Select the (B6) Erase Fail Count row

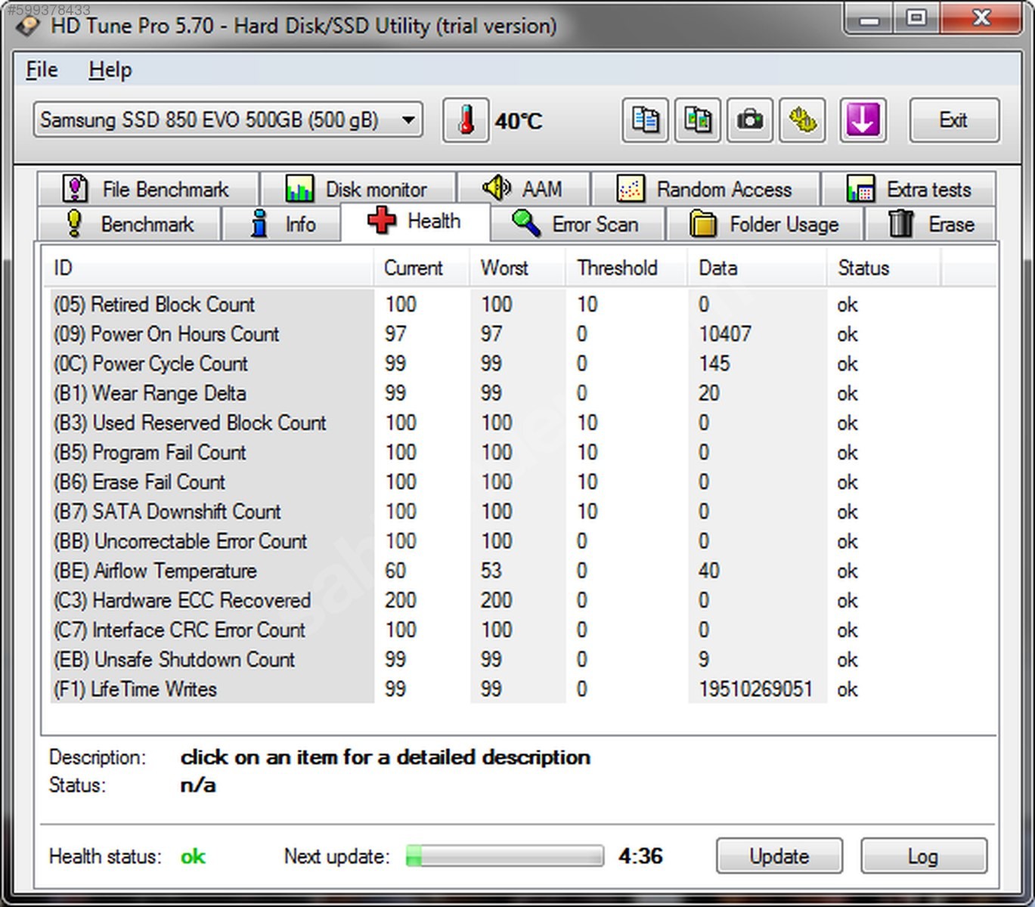coord(495,482)
